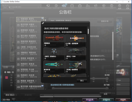Viewport: 132px width, 102px height.
Task: Click the announcement content vertical scrollbar
Action: pos(113,46)
